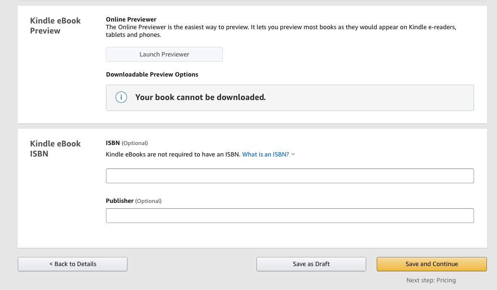Click the Launch Previewer button
This screenshot has width=497, height=290.
click(x=164, y=55)
